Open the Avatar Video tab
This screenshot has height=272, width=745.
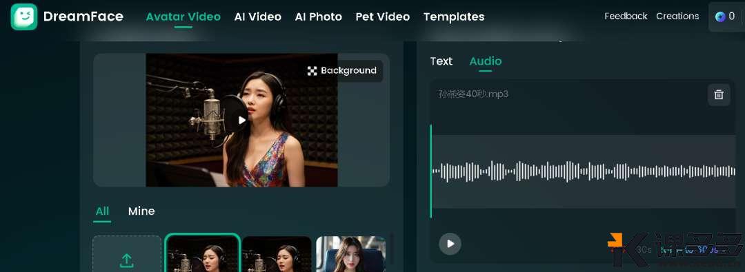[183, 17]
